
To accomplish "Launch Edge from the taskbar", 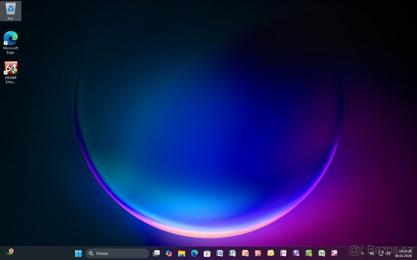I will [x=194, y=253].
